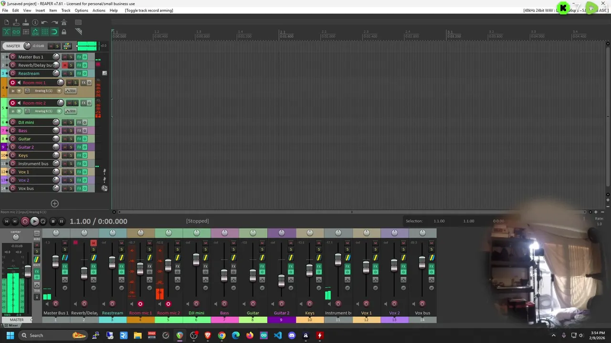This screenshot has width=611, height=343.
Task: Open Project Settings info icon
Action: tap(35, 22)
